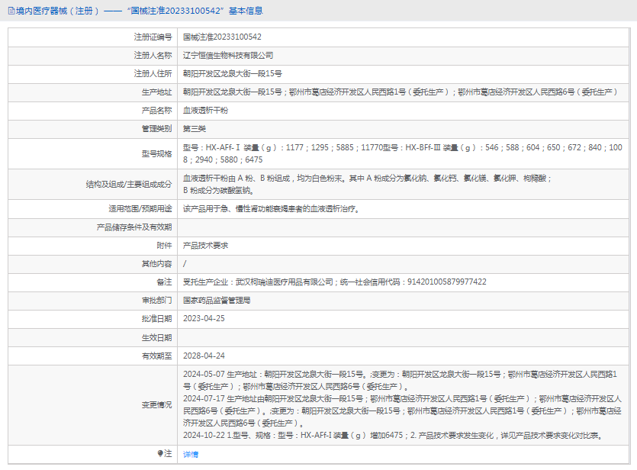
Task: Click the slash value in 其他内容 row
Action: tap(185, 264)
